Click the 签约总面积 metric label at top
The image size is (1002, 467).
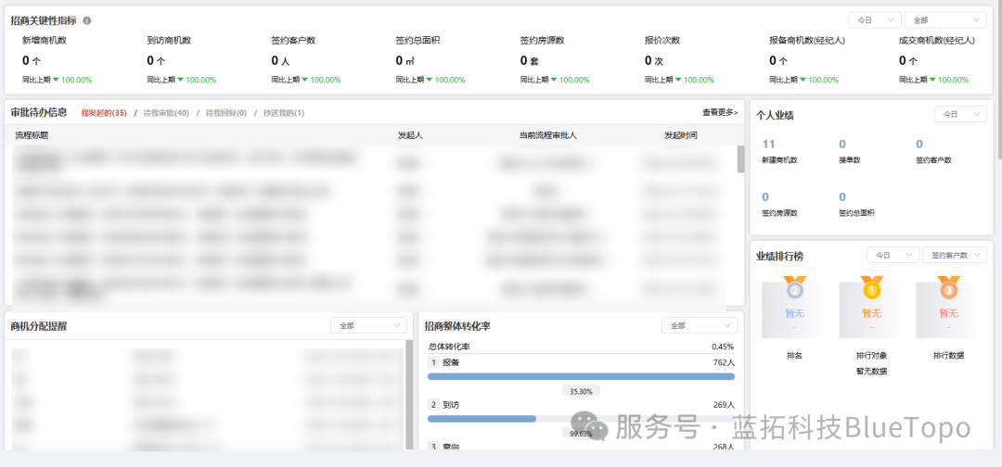[x=417, y=40]
